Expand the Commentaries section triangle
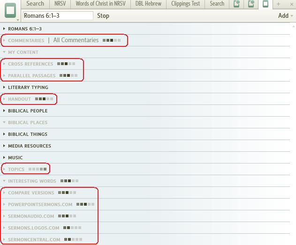 click(4, 40)
